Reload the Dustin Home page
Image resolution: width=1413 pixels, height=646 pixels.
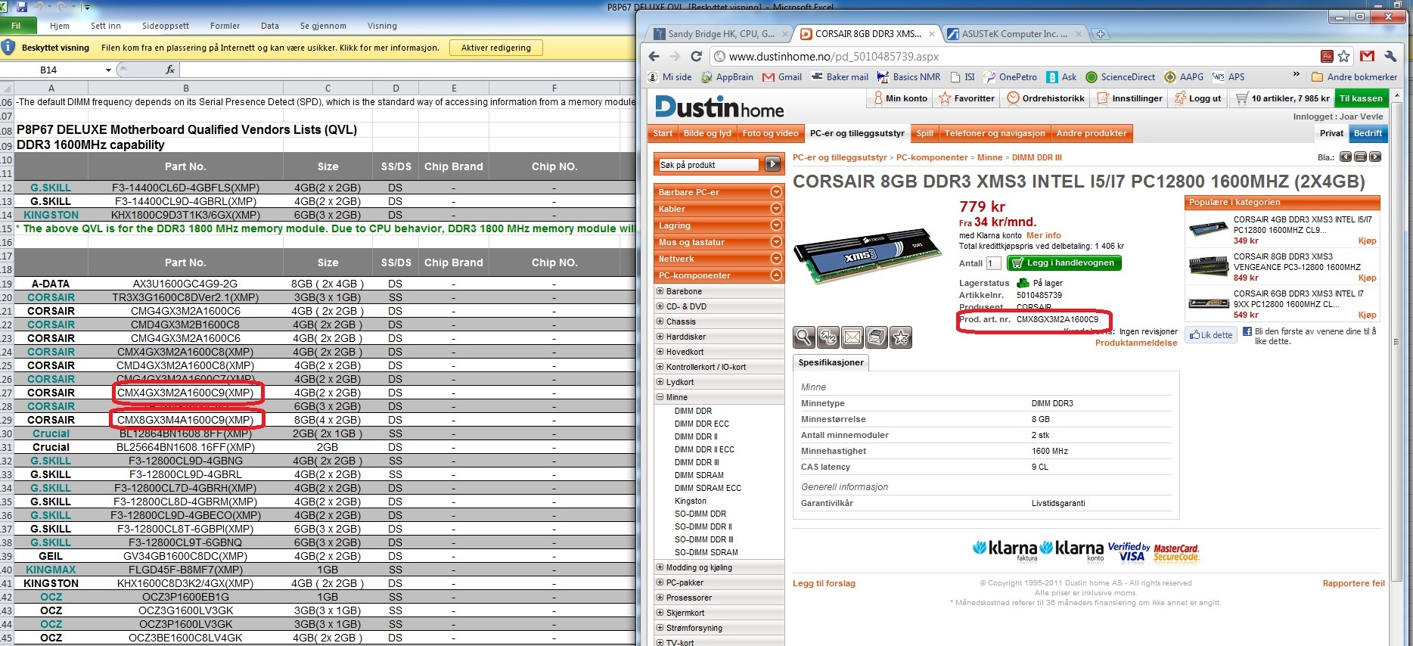[x=697, y=56]
